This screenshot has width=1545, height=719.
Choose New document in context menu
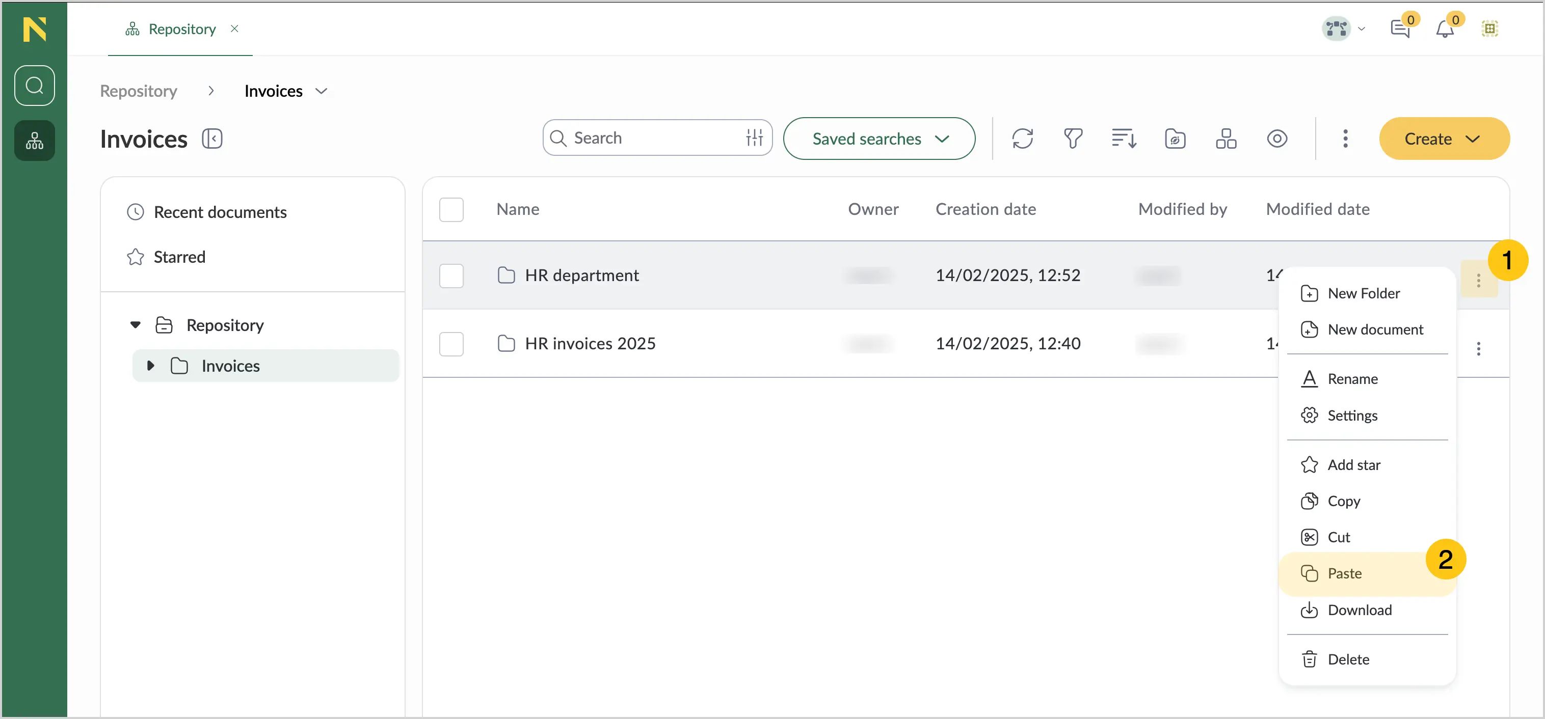point(1367,329)
